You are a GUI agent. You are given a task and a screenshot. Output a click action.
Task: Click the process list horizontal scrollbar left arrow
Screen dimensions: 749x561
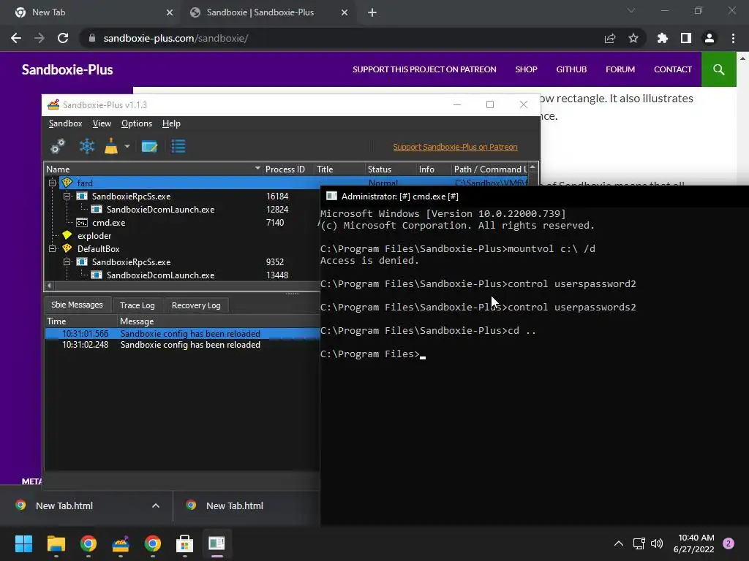(49, 286)
